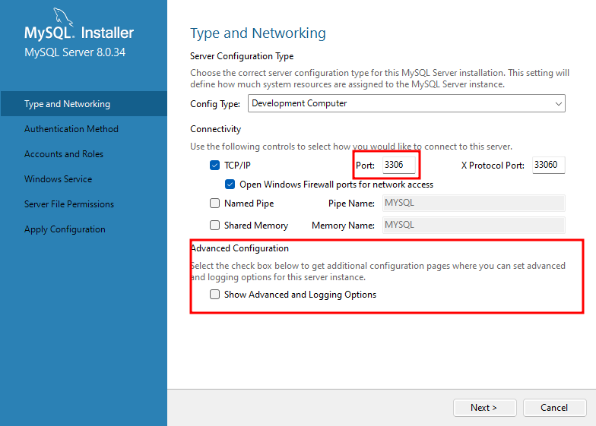Click the Config Type: label

pyautogui.click(x=215, y=103)
